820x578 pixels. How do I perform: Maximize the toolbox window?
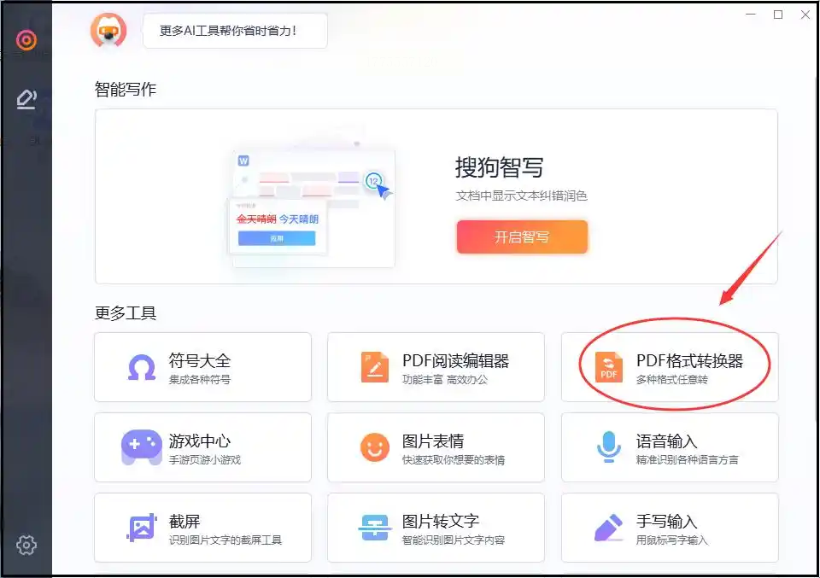[x=778, y=15]
